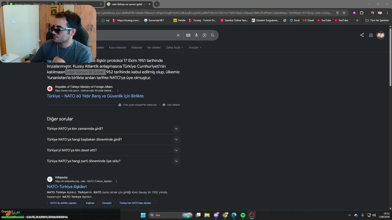Open the location permission icon in address bar

pyautogui.click(x=337, y=13)
